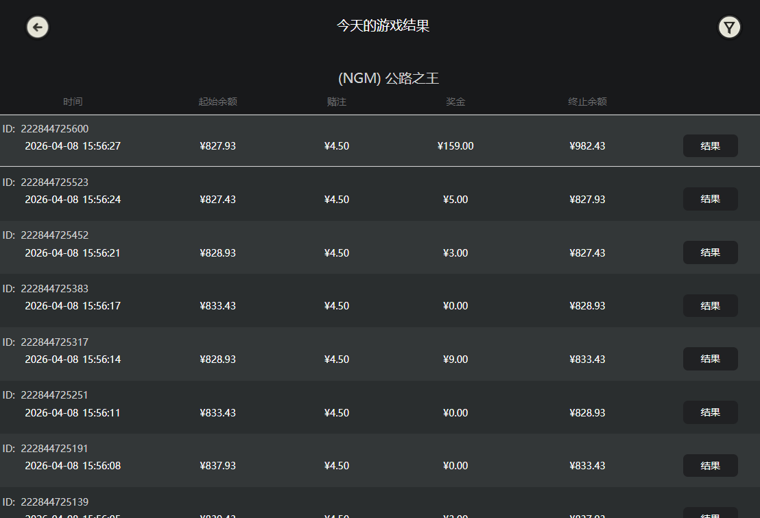This screenshot has width=760, height=518.
Task: Click the 终止余额 column header
Action: [x=588, y=101]
